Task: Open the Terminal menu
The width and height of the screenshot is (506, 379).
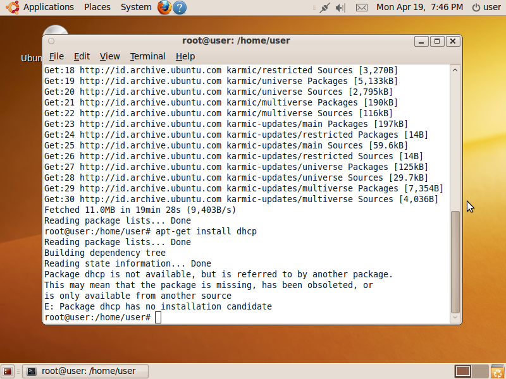Action: tap(147, 56)
